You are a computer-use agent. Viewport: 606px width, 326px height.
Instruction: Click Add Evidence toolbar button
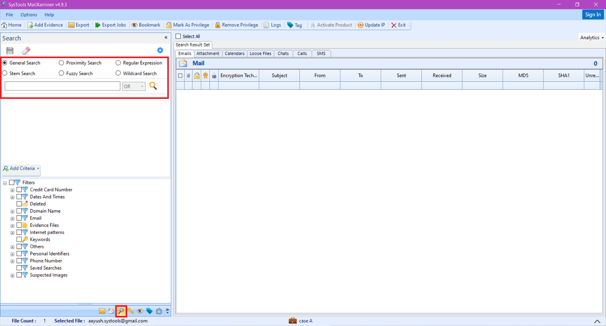click(x=45, y=25)
